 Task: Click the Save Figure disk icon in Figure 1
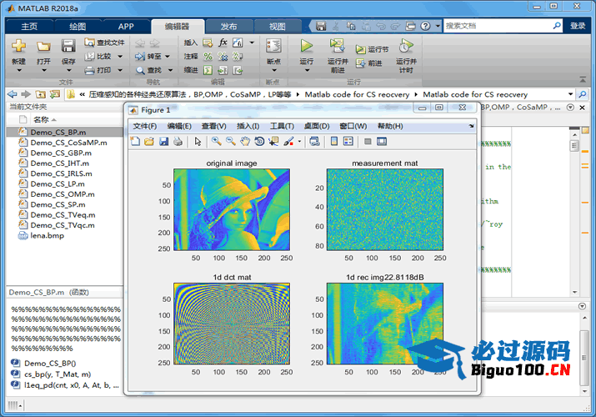[164, 142]
